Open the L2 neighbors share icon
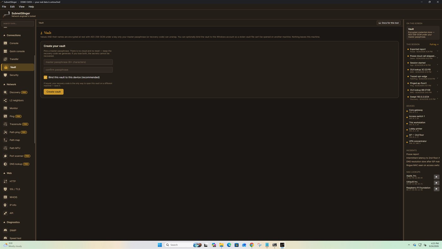 pos(5,100)
